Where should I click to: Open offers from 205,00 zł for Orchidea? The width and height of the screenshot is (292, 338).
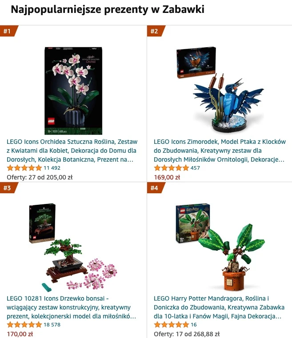pyautogui.click(x=40, y=177)
